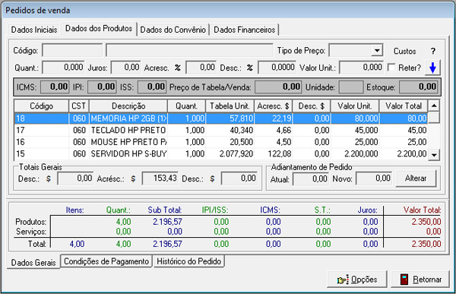Click the 45,000 Valor Unit. cell
This screenshot has width=456, height=294.
354,130
